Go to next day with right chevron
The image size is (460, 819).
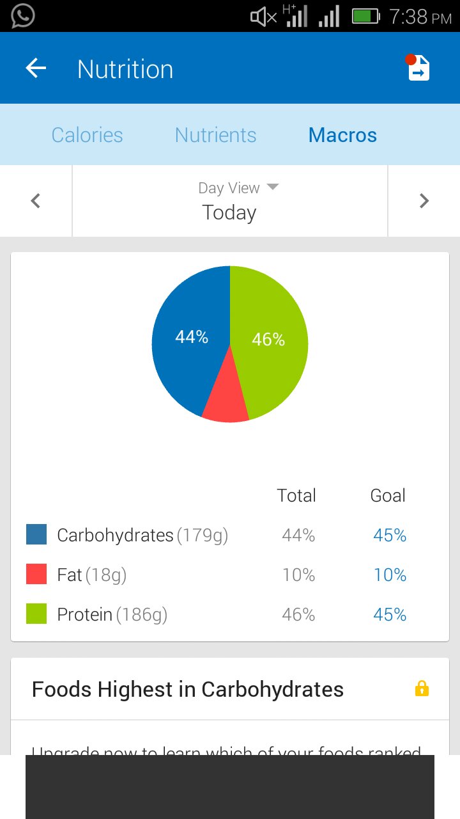424,201
